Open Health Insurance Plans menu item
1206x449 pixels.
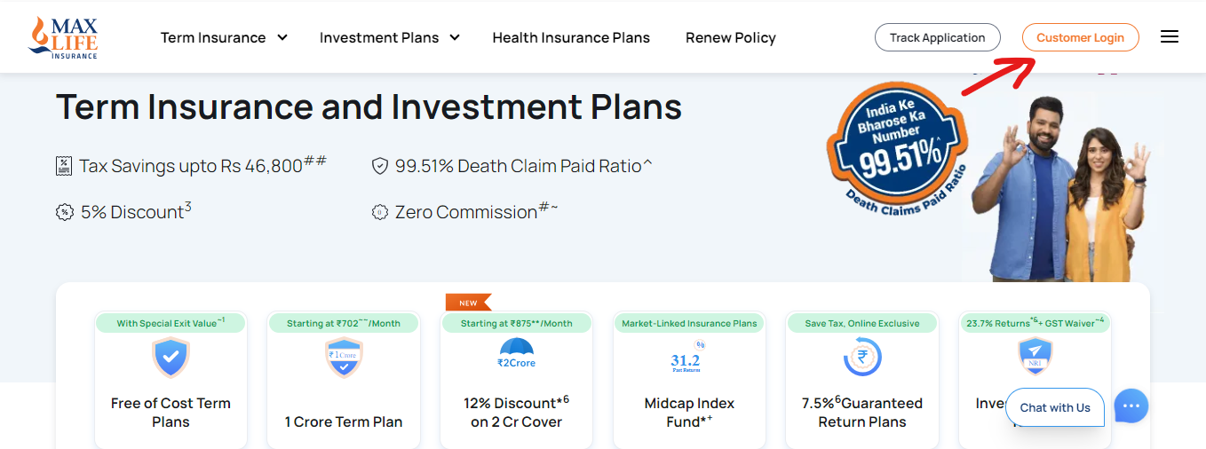point(571,37)
